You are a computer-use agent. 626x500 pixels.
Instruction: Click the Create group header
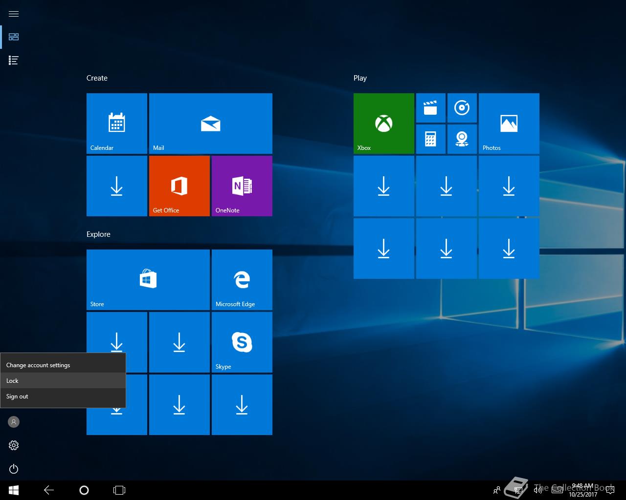click(97, 78)
